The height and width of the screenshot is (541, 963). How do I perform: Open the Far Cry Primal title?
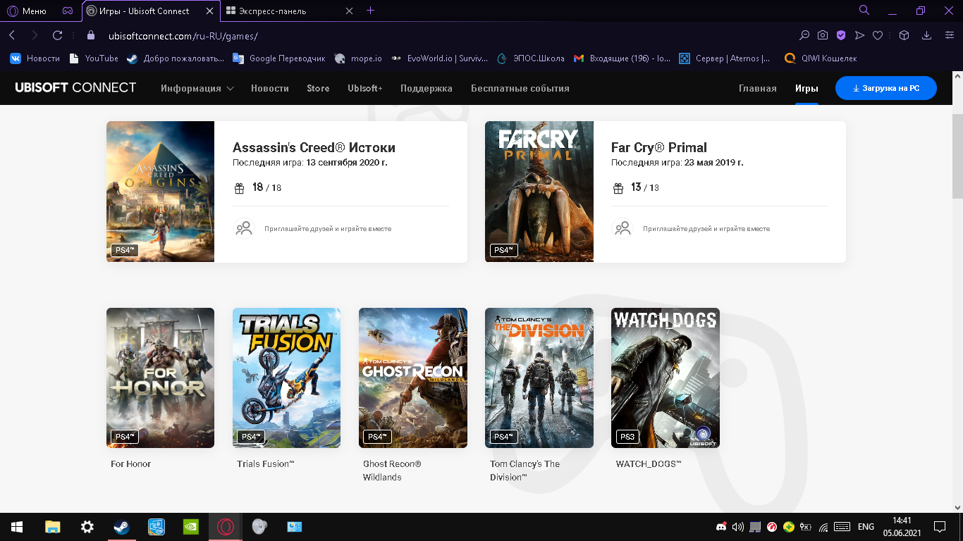point(659,147)
